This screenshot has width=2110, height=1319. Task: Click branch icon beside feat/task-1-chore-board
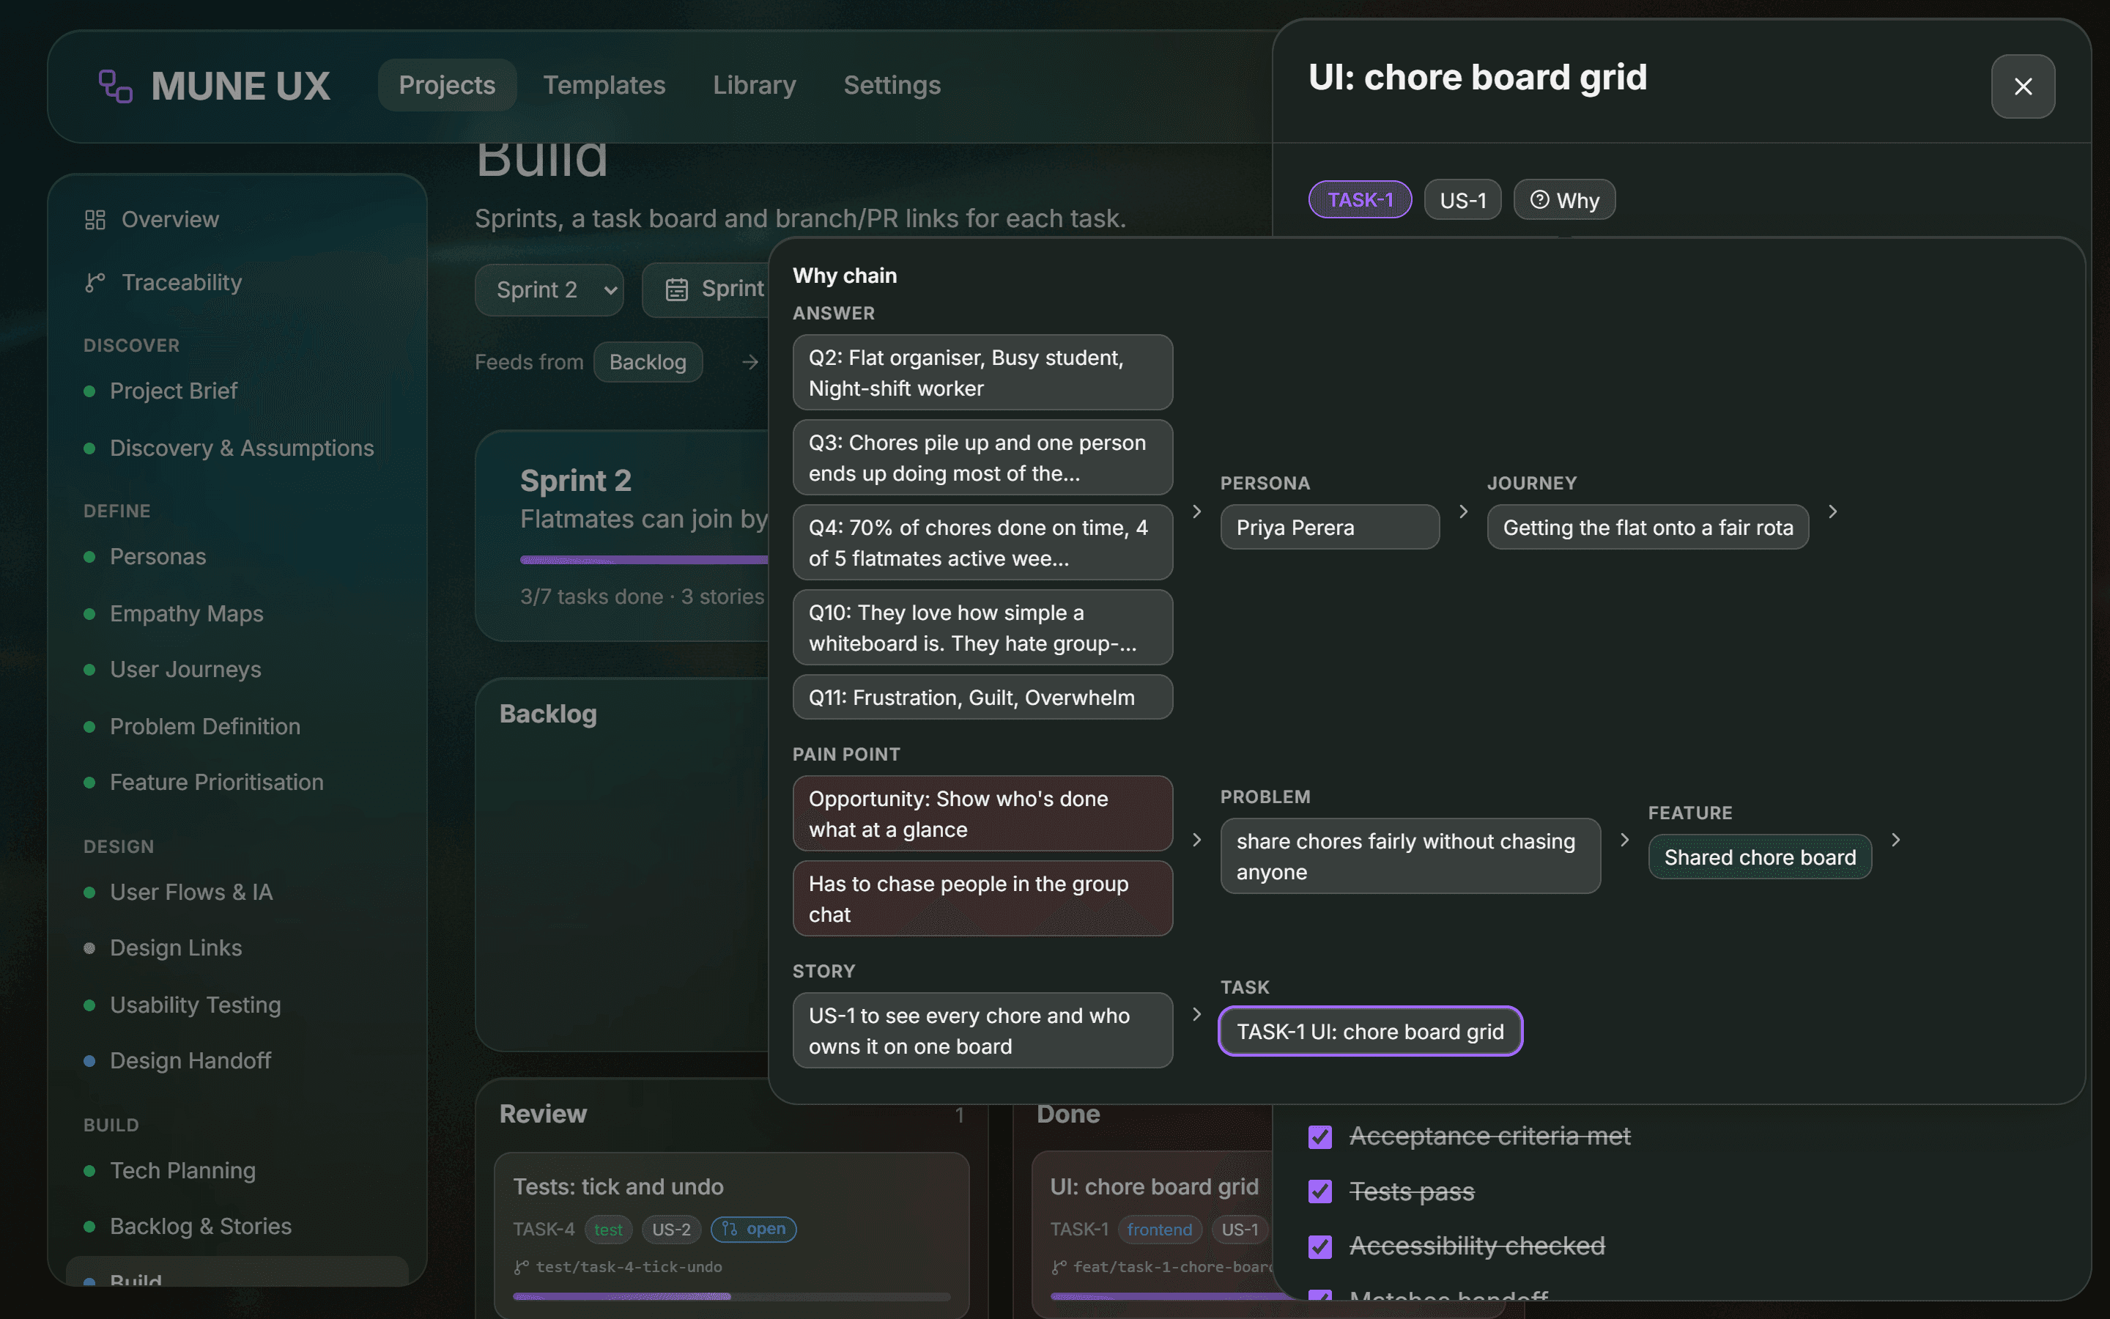coord(1059,1267)
